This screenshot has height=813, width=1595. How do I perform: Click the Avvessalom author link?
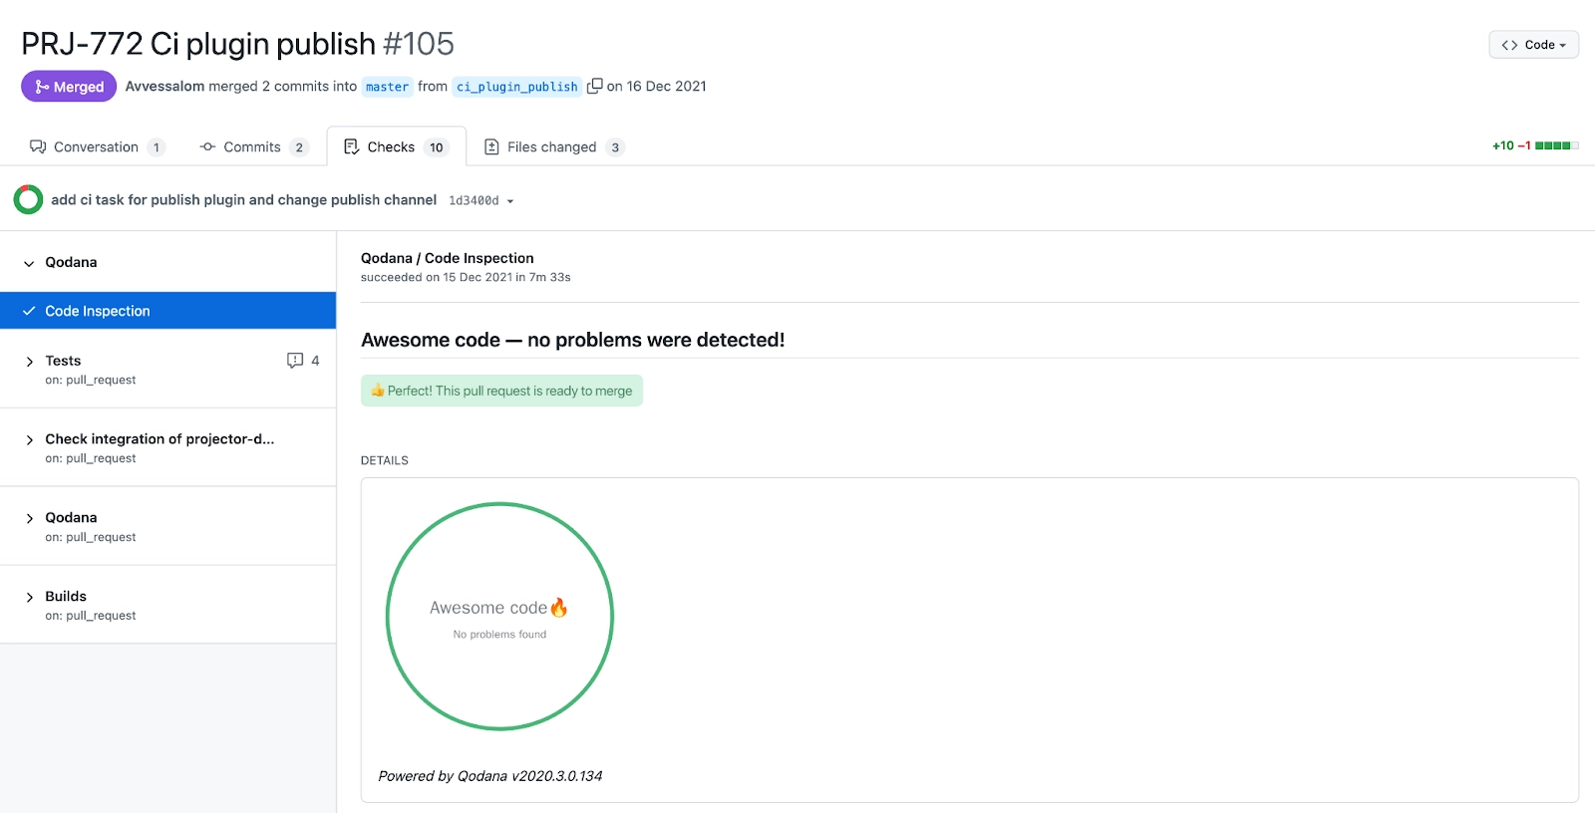coord(164,87)
